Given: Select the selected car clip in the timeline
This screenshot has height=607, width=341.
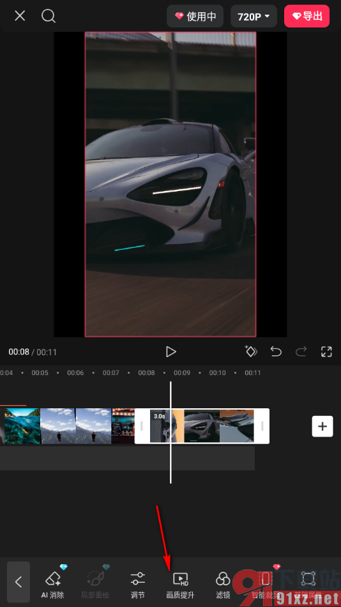Looking at the screenshot, I should [202, 426].
